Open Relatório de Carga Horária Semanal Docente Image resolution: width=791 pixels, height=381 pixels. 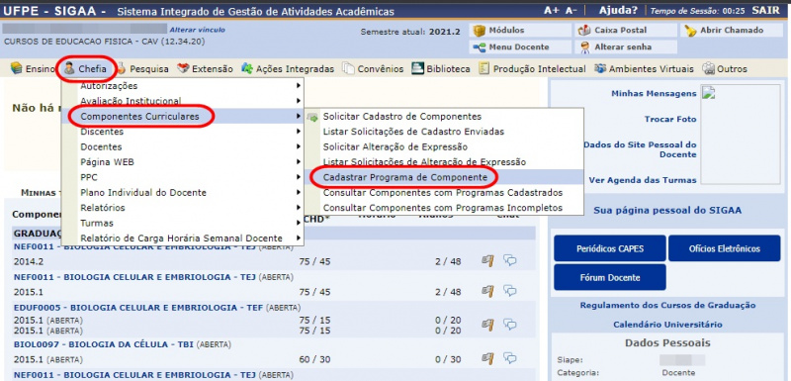[x=183, y=238]
